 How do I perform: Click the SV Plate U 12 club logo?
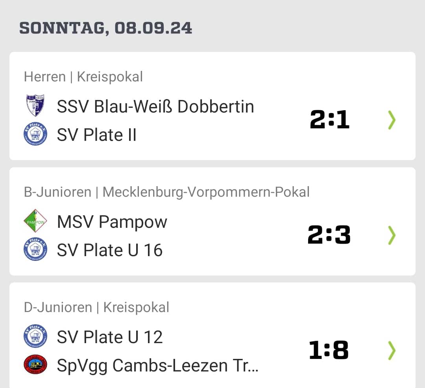coord(35,336)
